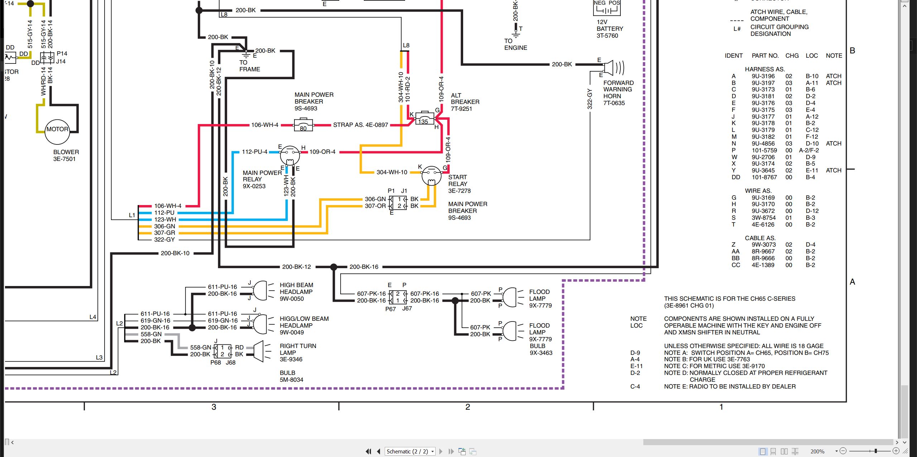The height and width of the screenshot is (457, 917).
Task: Click 'NOTE C: FOR METRIC USE 3E-9170'
Action: 714,366
